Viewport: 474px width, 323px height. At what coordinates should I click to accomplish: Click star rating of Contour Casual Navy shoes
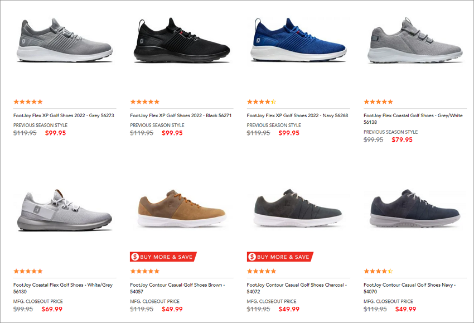tap(378, 271)
